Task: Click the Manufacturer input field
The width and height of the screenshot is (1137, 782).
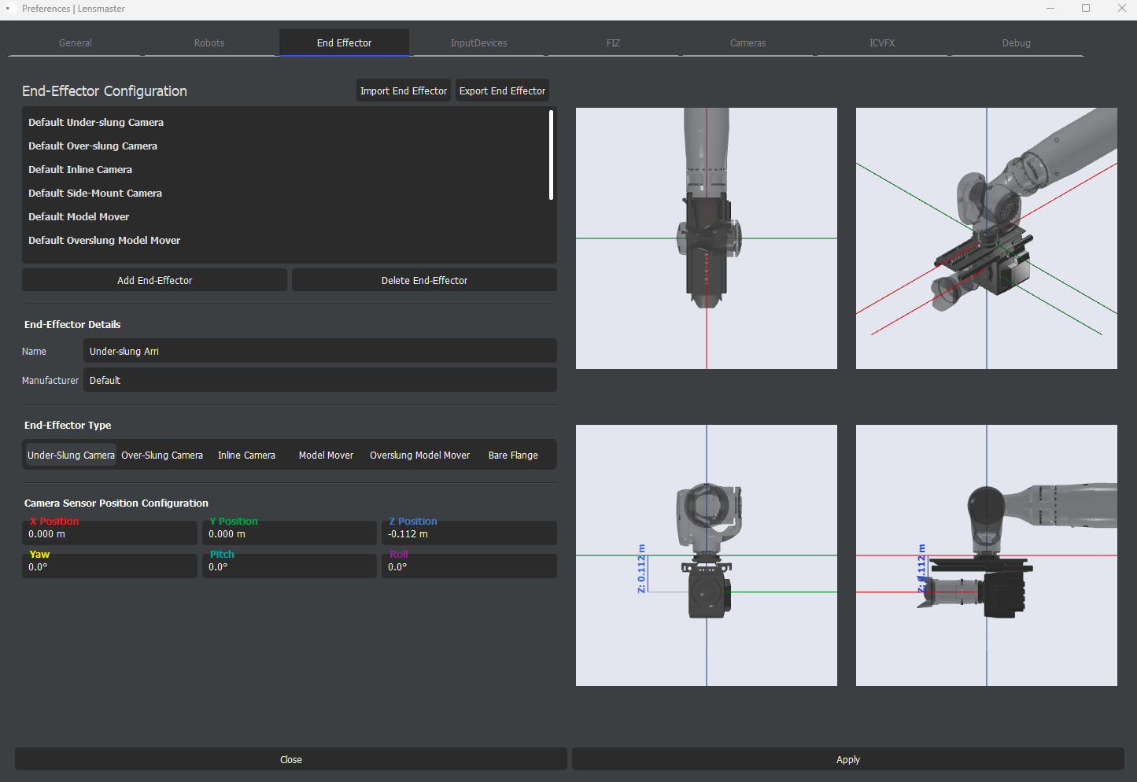Action: click(320, 380)
